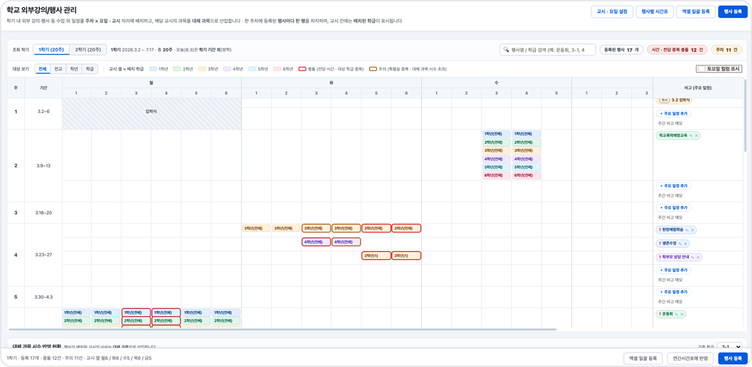Open the 기준 학급 3-1 dropdown
The image size is (752, 367).
tap(730, 347)
